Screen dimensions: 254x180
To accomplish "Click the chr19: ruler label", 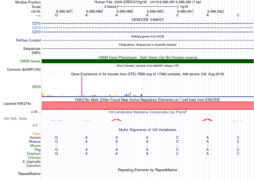I will [36, 11].
